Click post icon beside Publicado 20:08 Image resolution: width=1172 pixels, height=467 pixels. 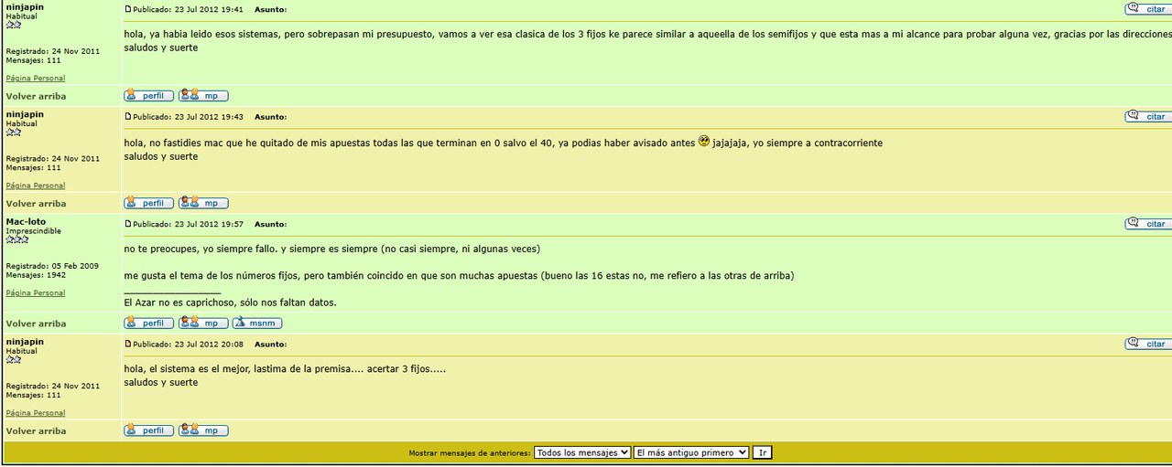128,344
